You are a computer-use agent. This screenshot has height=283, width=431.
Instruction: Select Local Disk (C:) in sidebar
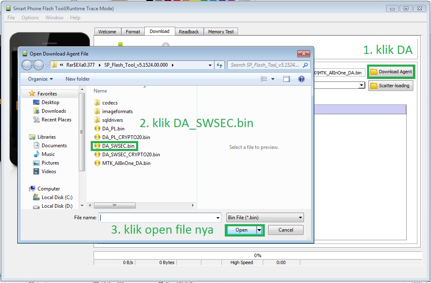(57, 197)
